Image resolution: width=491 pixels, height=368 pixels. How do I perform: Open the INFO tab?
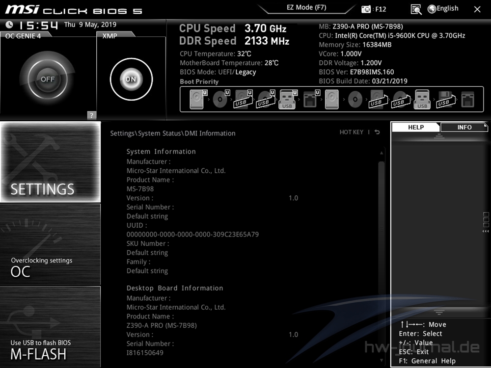(464, 128)
